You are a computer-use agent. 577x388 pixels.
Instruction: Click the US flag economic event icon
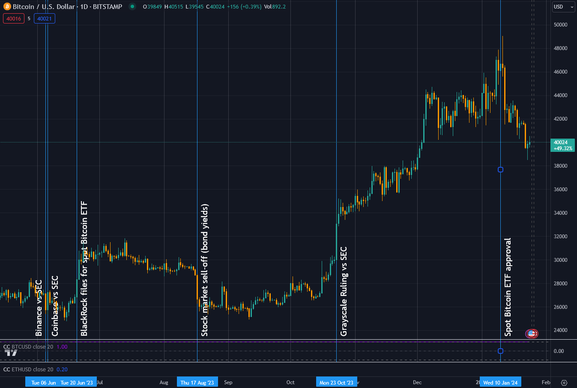[x=532, y=333]
